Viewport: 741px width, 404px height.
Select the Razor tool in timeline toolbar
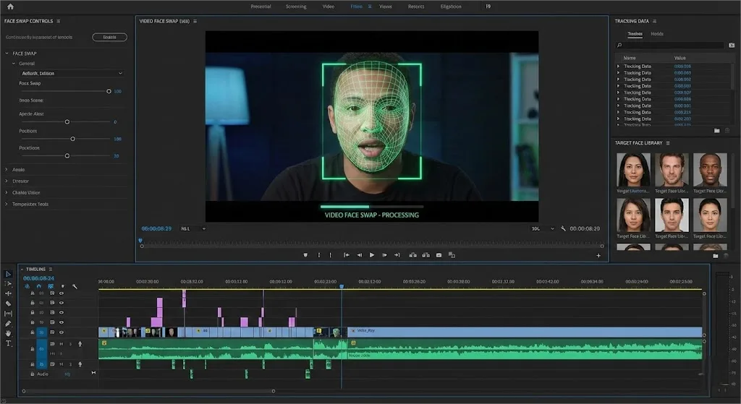[9, 304]
